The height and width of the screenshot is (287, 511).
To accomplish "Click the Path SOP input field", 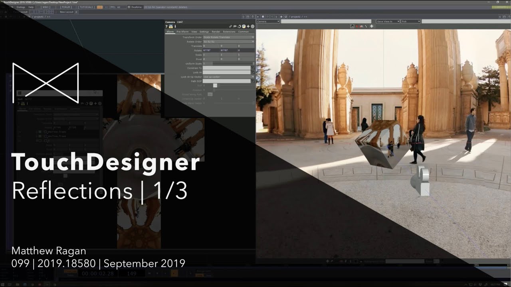I will [227, 81].
